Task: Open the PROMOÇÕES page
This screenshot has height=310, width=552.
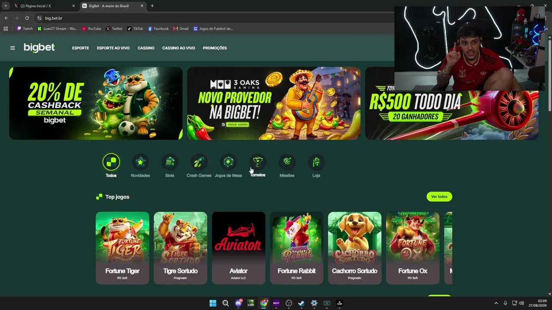Action: pyautogui.click(x=215, y=48)
